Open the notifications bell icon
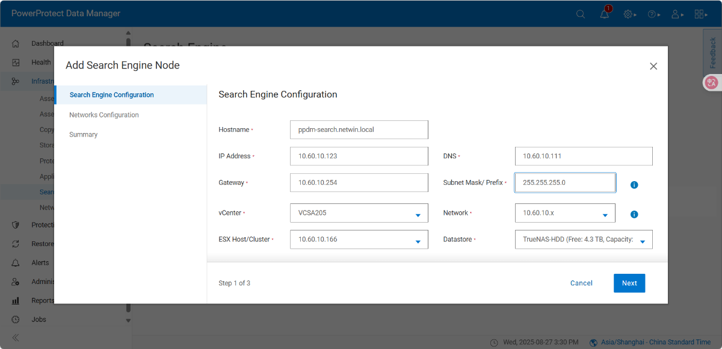 pyautogui.click(x=605, y=14)
